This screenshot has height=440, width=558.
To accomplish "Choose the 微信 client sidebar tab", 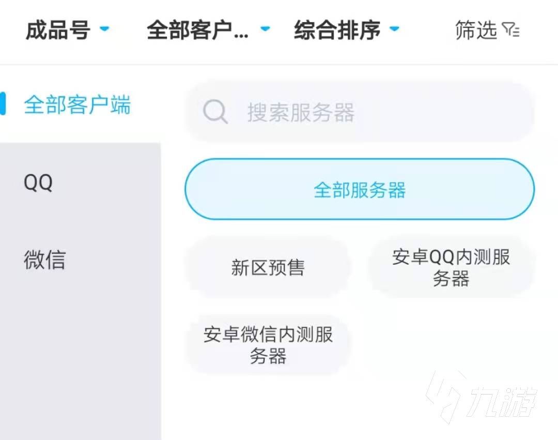I will 44,260.
